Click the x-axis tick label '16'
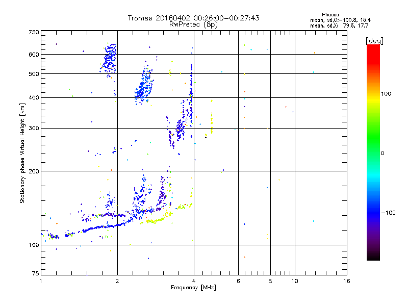Image resolution: width=408 pixels, height=306 pixels. (347, 281)
